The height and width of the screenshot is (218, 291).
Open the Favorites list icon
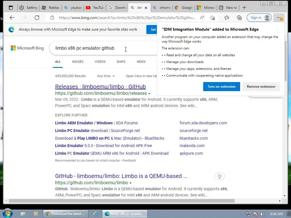(x=227, y=18)
